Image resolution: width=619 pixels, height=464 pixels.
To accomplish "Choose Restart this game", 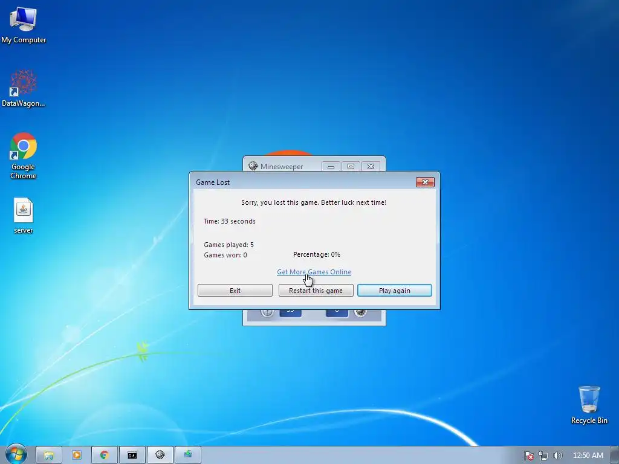I will click(316, 291).
